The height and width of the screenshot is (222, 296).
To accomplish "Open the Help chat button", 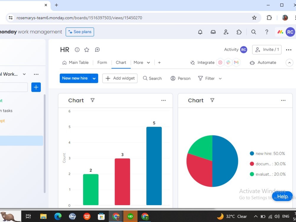I will [x=282, y=196].
